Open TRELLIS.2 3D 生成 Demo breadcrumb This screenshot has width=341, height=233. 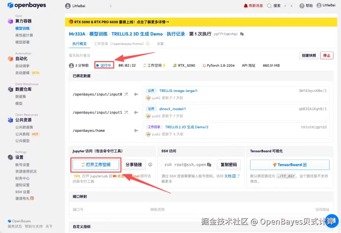[x=137, y=34]
